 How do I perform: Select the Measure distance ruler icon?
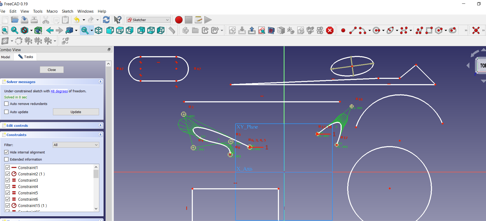[172, 30]
